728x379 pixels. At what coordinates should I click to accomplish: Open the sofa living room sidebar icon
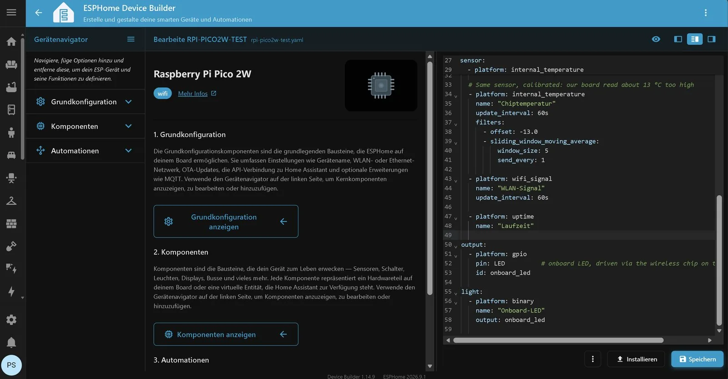click(x=11, y=64)
